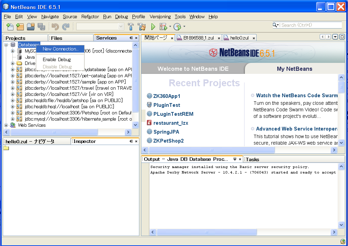Expand the Web Services tree node
348x246 pixels.
tap(6, 125)
